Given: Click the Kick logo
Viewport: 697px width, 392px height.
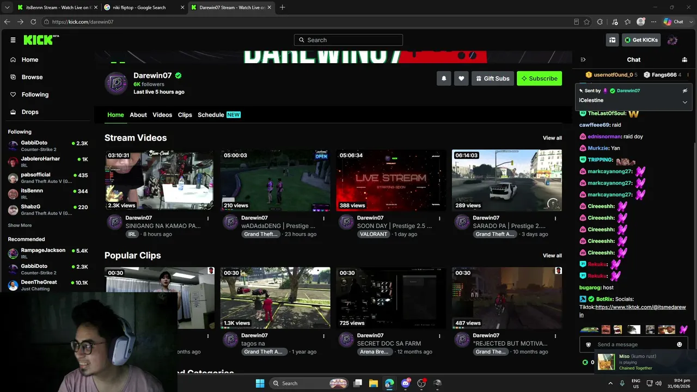Looking at the screenshot, I should tap(41, 40).
